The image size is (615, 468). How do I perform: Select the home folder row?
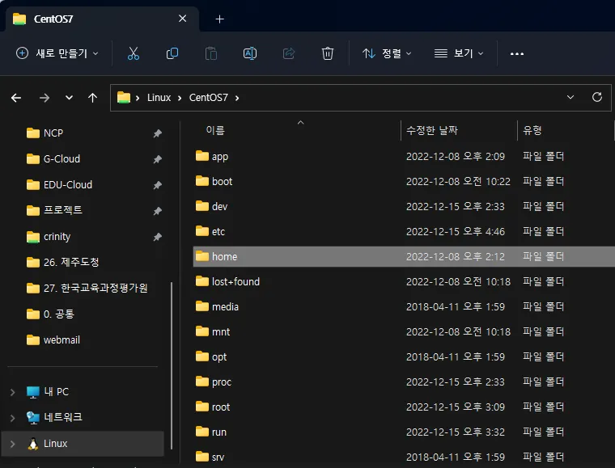[x=404, y=256]
